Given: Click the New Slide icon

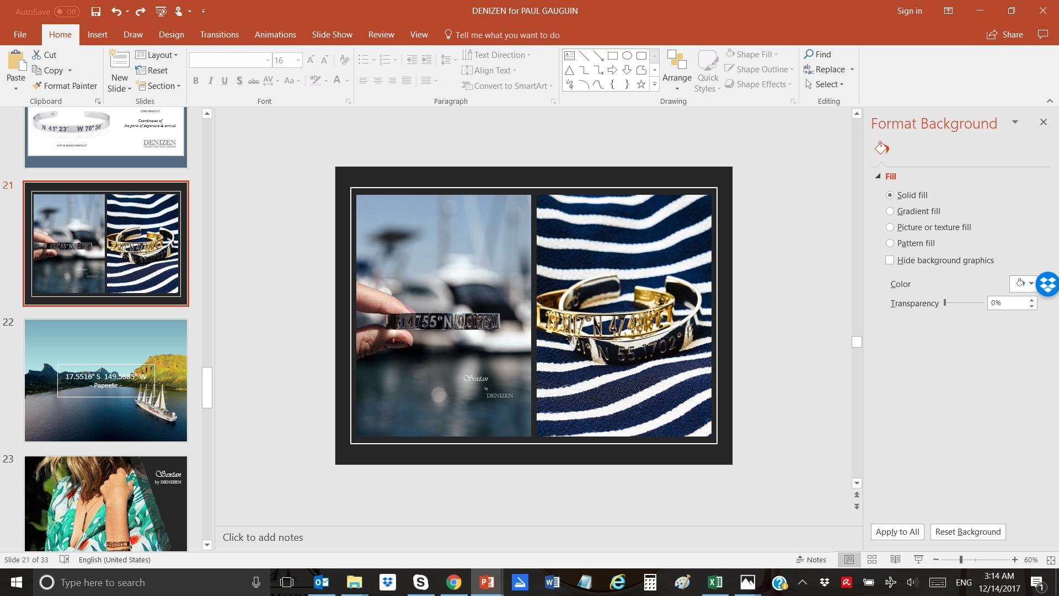Looking at the screenshot, I should click(119, 60).
